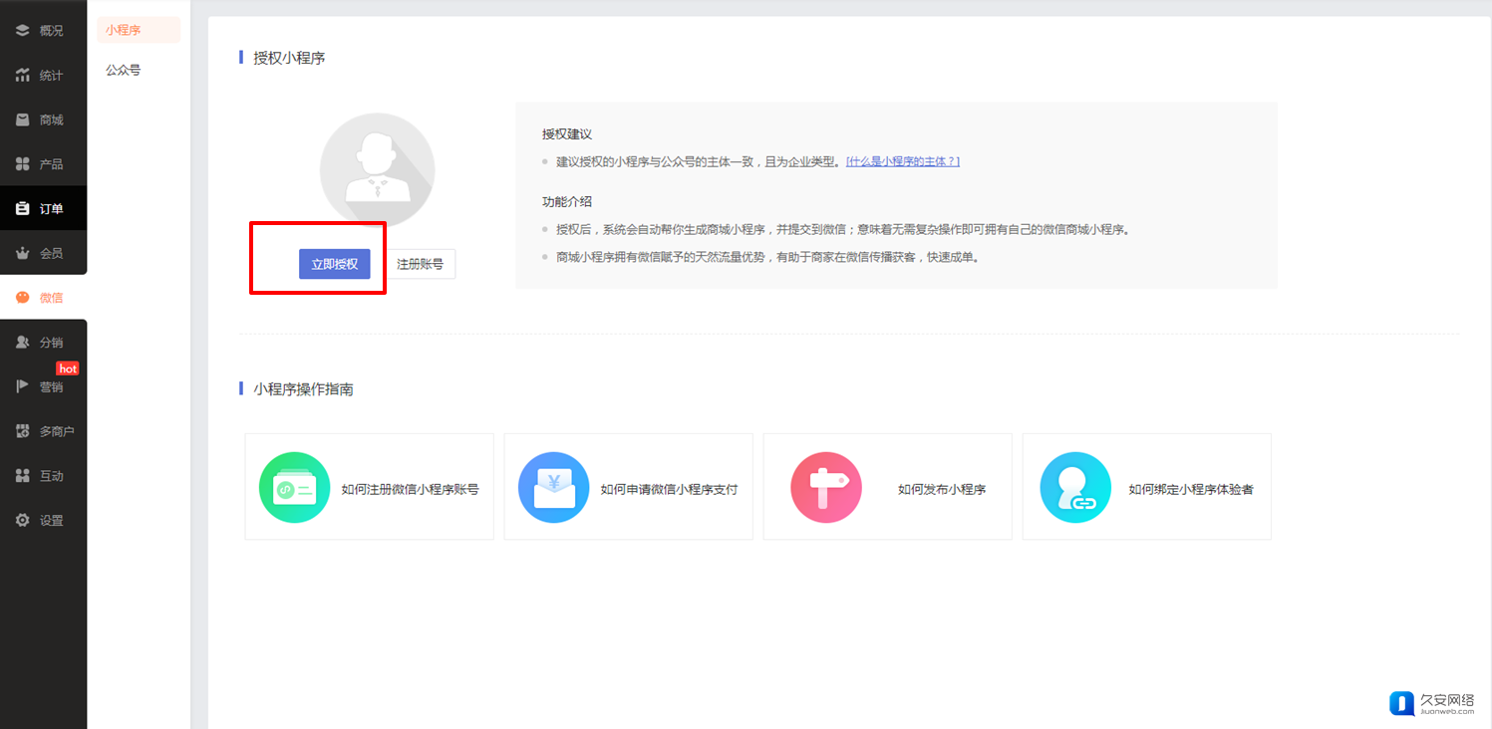Screen dimensions: 1492x729
Task: Click the gray profile avatar placeholder
Action: point(377,170)
